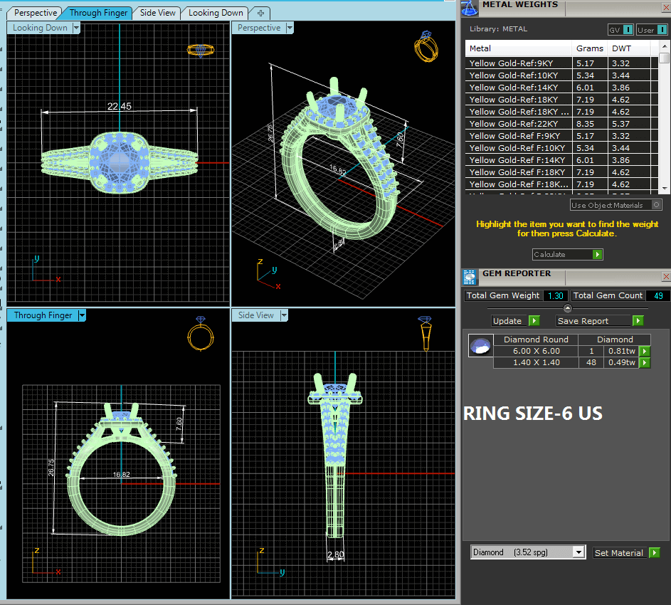This screenshot has width=671, height=605.
Task: Click the green arrow for 0.81tw row
Action: pyautogui.click(x=645, y=351)
